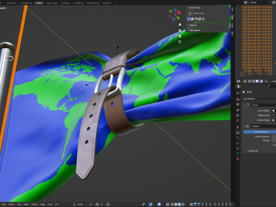Choose Invert selection mode icon
The height and width of the screenshot is (207, 276).
point(200,19)
